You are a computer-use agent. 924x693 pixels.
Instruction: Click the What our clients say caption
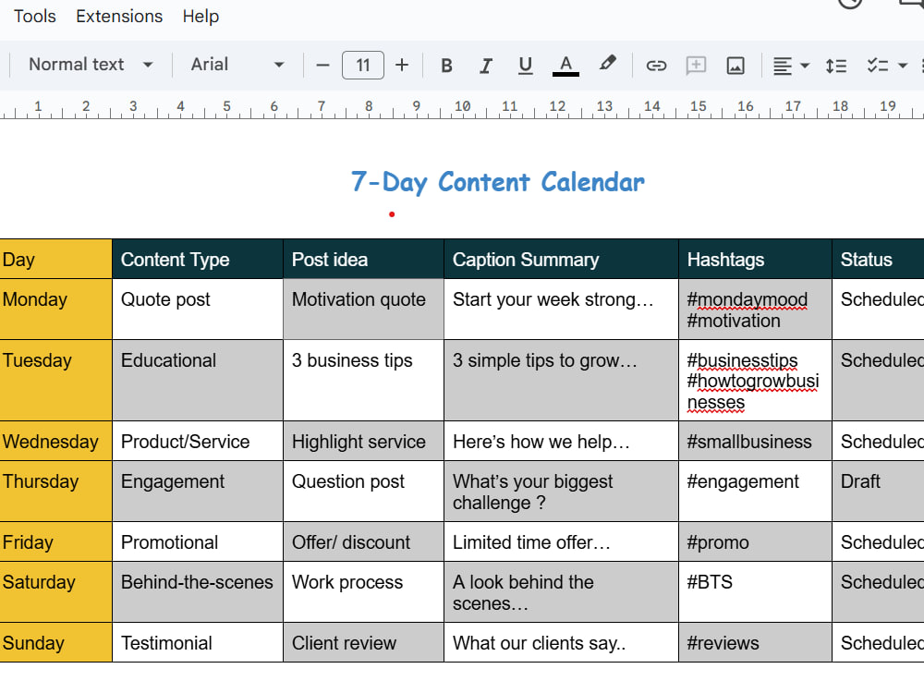540,643
